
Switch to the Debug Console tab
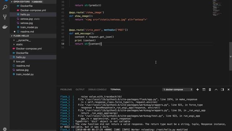tap(98, 90)
